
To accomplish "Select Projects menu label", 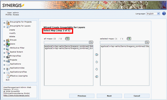I will (13, 60).
